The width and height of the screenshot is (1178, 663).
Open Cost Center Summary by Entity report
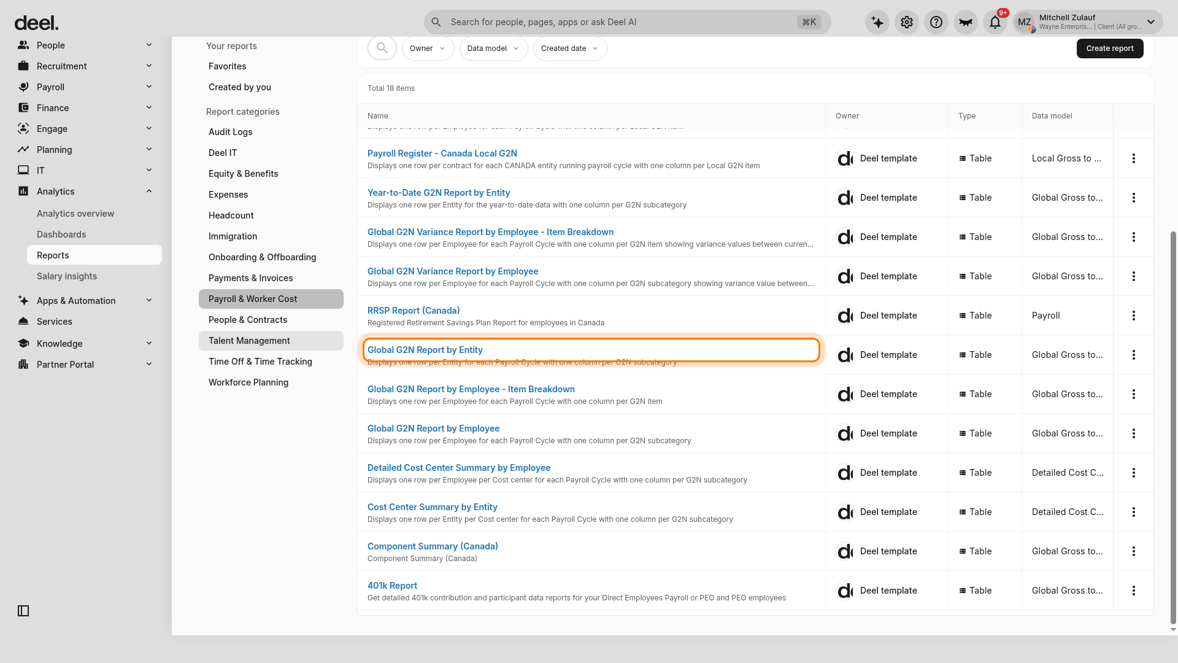click(x=433, y=507)
